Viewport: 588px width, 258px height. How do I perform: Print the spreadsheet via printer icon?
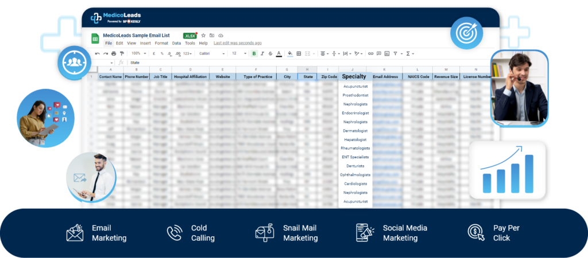[x=114, y=53]
